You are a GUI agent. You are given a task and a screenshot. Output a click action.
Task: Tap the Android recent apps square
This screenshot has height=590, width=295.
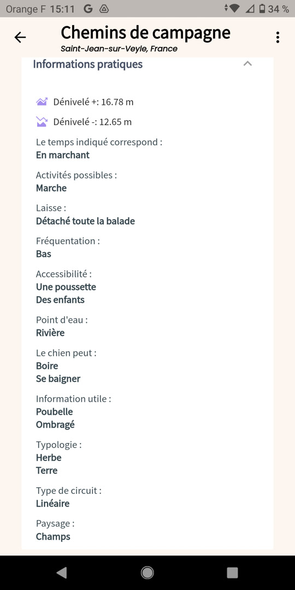click(233, 573)
